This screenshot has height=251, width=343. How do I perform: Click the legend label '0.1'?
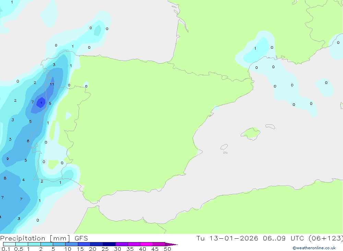[x=6, y=249]
